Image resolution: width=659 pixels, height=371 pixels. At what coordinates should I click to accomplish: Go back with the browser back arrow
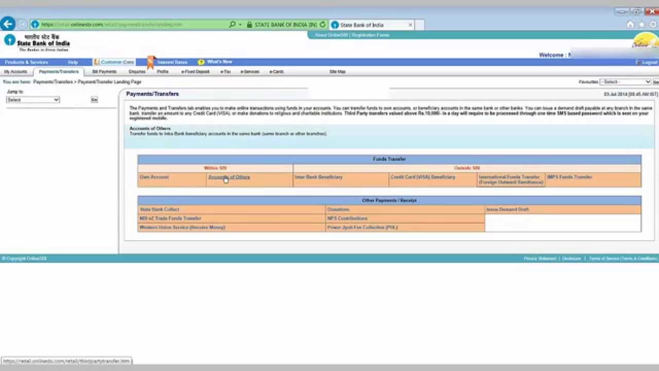(x=8, y=24)
